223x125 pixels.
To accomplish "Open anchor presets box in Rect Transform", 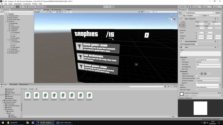I will coord(183,25).
